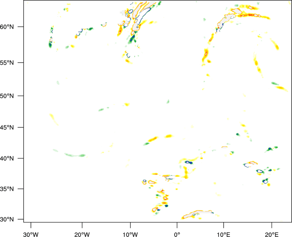Click the 45°N latitude label
Image resolution: width=292 pixels, height=237 pixels.
pos(7,127)
